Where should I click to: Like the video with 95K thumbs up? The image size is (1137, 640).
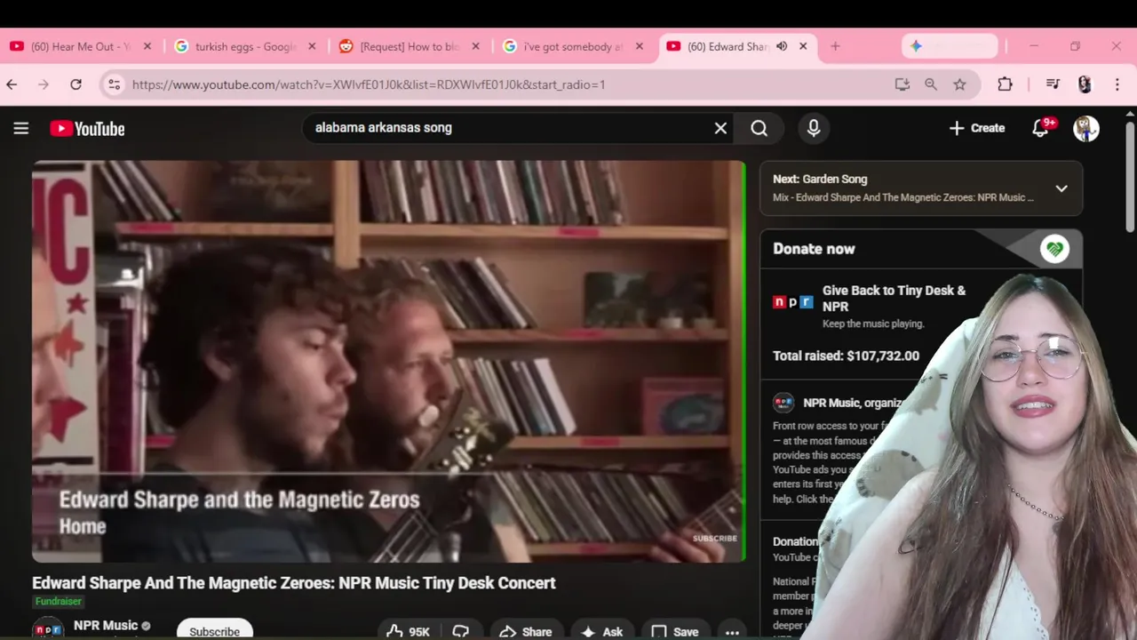[408, 631]
